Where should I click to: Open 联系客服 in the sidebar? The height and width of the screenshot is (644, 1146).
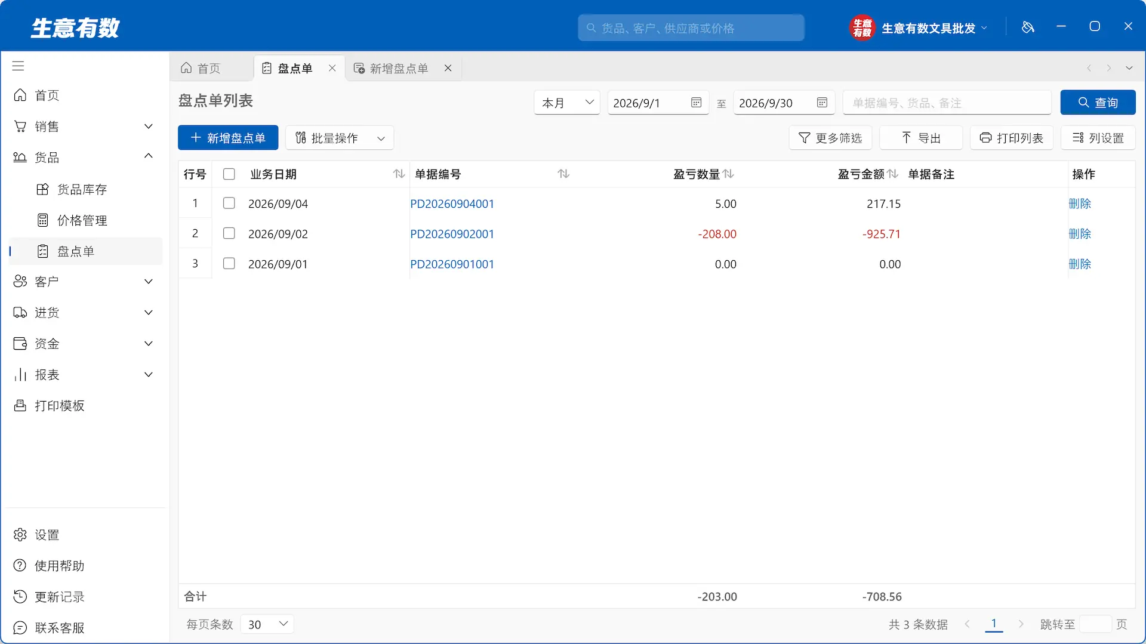pyautogui.click(x=84, y=628)
